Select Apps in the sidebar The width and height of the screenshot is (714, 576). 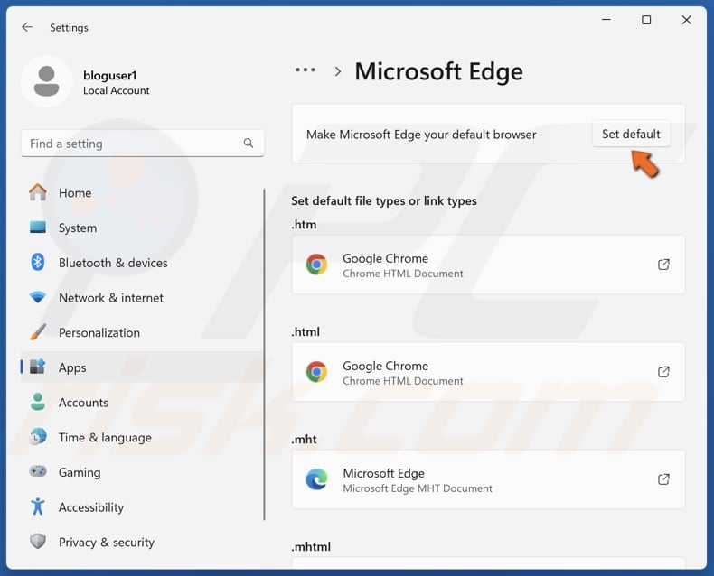coord(72,367)
